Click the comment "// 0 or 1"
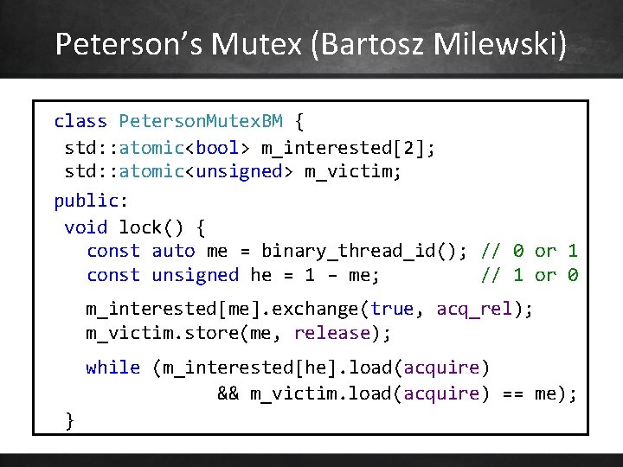 pyautogui.click(x=530, y=251)
